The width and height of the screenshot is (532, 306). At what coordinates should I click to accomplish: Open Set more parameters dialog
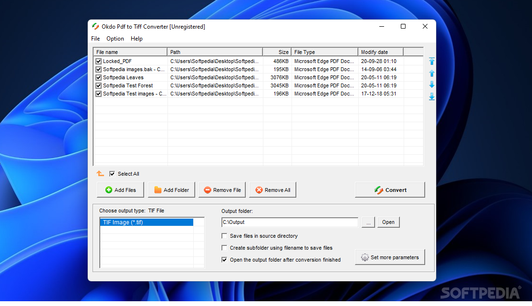click(x=390, y=257)
